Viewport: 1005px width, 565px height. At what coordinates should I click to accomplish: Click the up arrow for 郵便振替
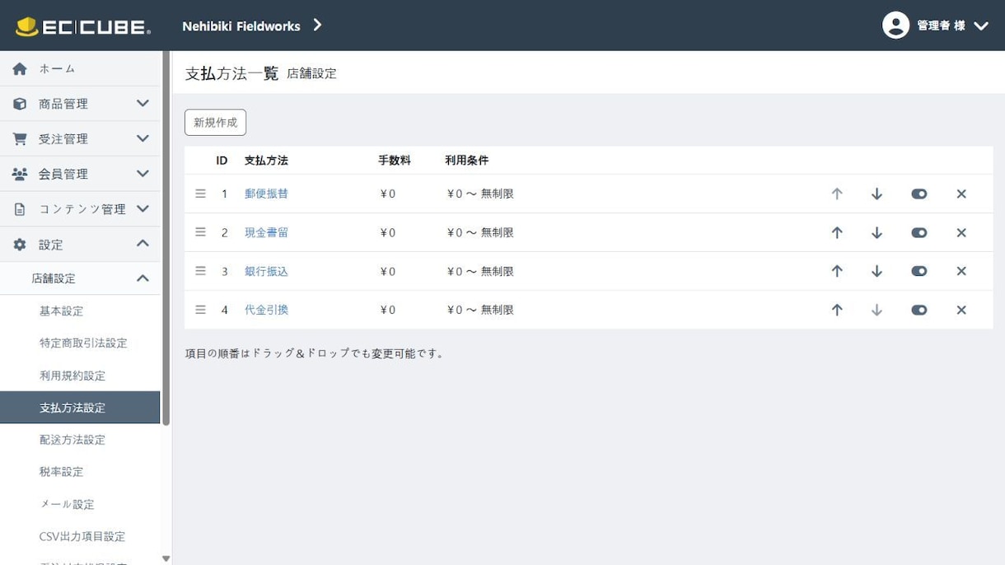click(x=837, y=194)
